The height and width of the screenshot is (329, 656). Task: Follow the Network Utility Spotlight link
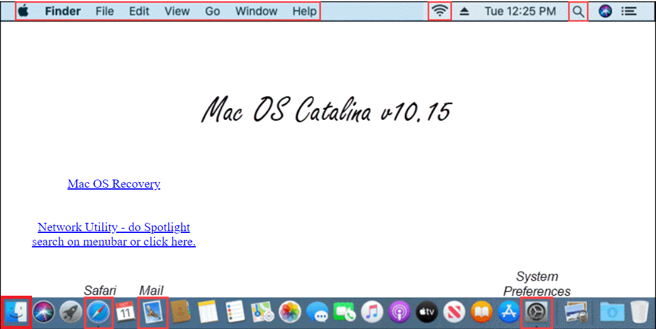pos(114,234)
